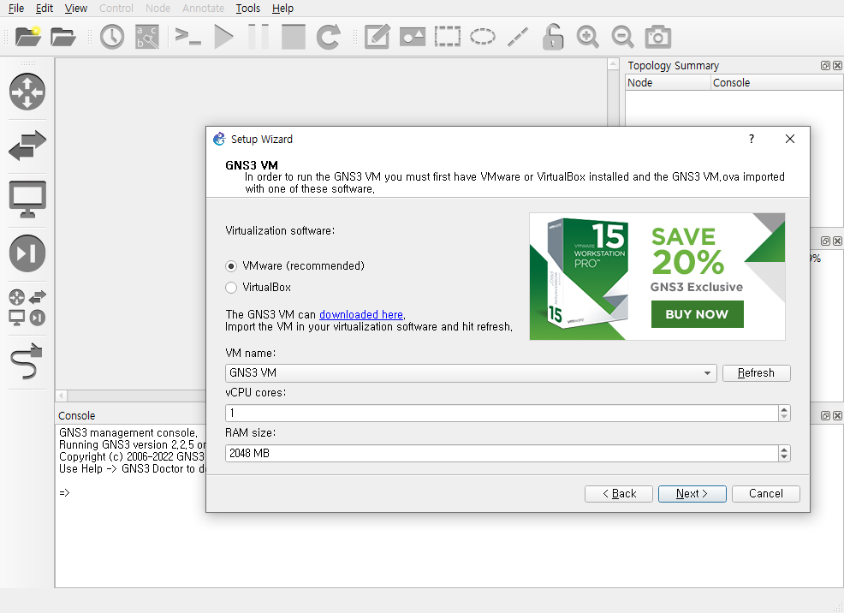Click the RAM size field

click(x=502, y=453)
